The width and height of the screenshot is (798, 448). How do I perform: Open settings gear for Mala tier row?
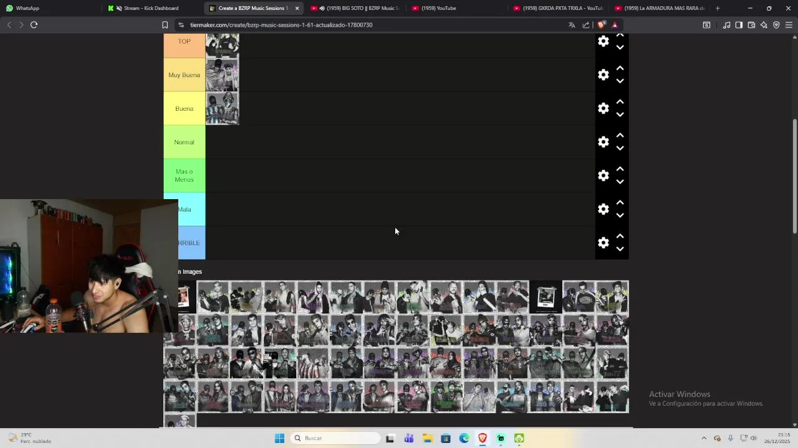pos(603,209)
